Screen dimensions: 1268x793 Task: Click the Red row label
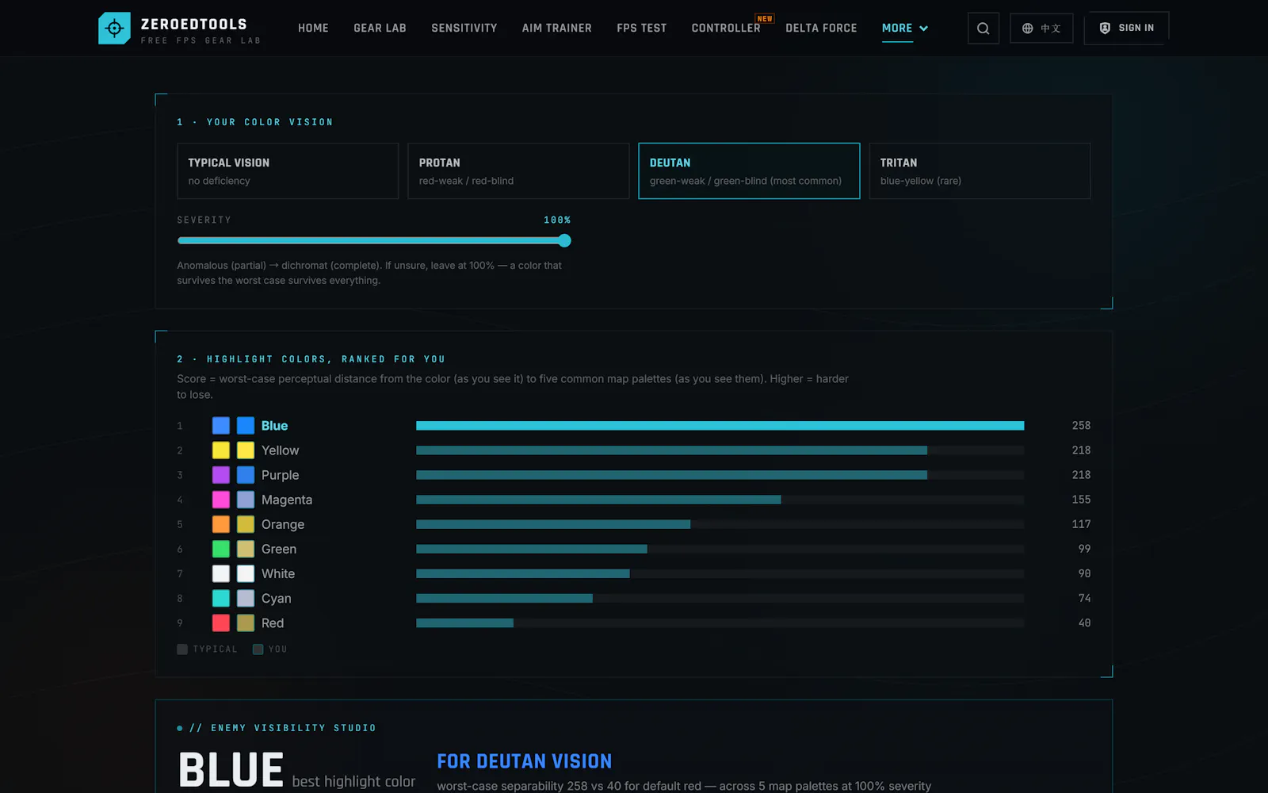273,623
